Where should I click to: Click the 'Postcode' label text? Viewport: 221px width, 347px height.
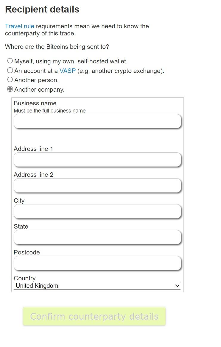27,252
